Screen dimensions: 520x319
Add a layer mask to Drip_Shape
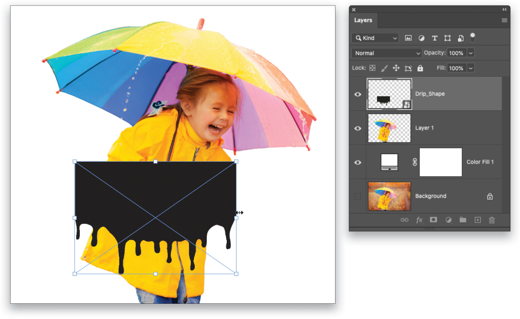(433, 220)
